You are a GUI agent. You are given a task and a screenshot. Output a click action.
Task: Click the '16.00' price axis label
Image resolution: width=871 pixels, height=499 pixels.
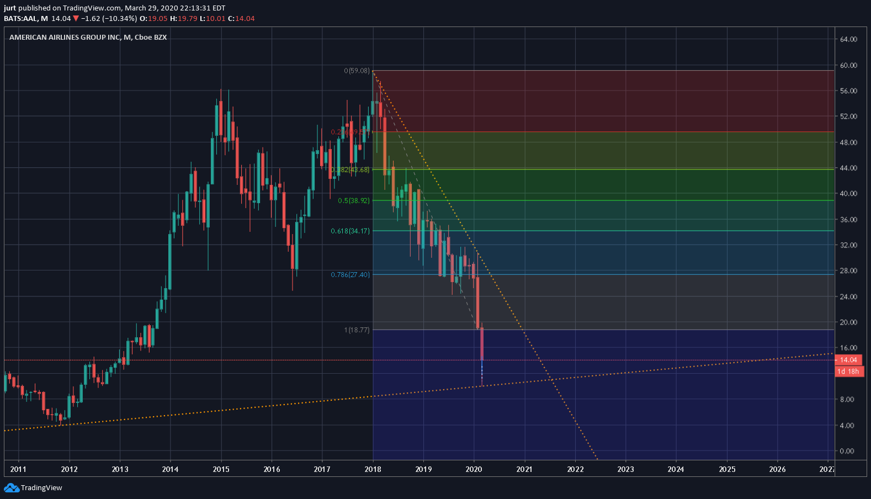coord(848,348)
